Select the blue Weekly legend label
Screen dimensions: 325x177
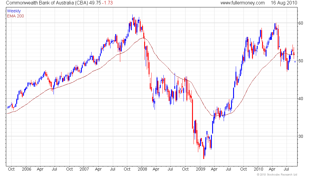14,11
